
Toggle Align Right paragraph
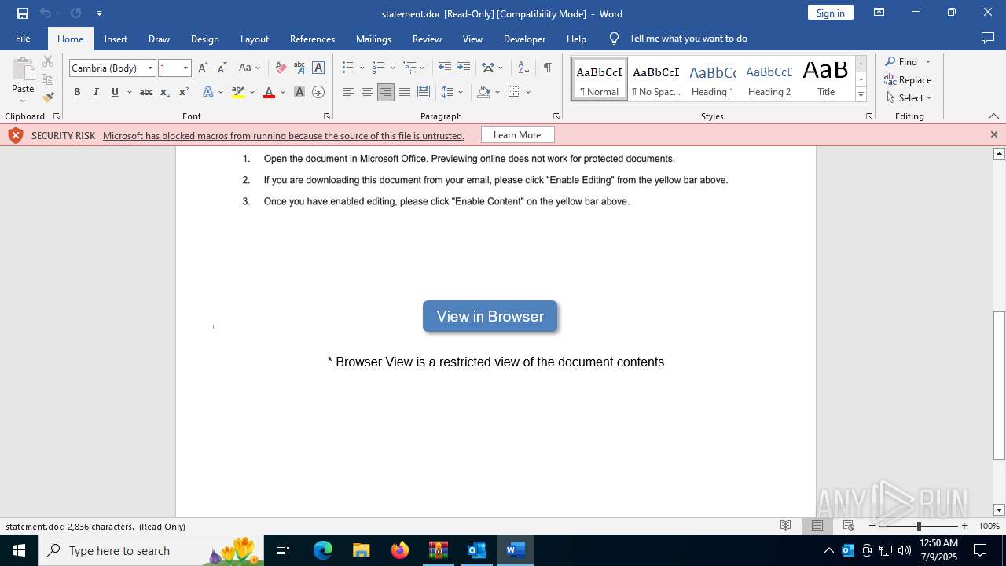[386, 92]
